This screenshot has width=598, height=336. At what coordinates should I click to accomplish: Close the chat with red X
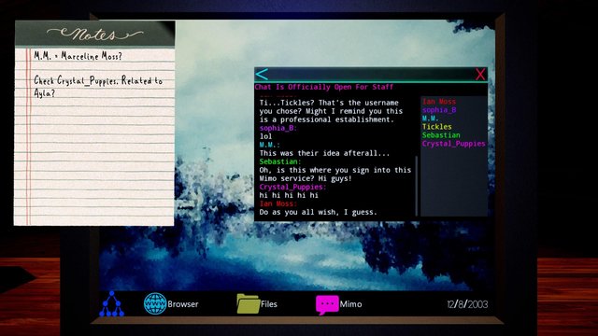[x=480, y=75]
